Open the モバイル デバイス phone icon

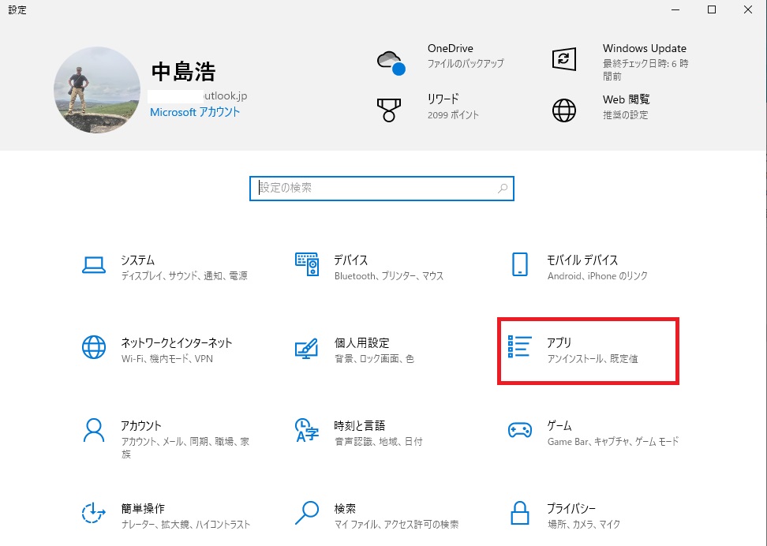pyautogui.click(x=519, y=266)
